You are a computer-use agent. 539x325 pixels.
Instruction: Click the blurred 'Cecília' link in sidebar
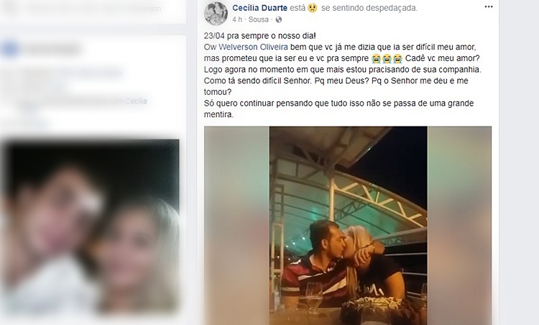pos(136,101)
